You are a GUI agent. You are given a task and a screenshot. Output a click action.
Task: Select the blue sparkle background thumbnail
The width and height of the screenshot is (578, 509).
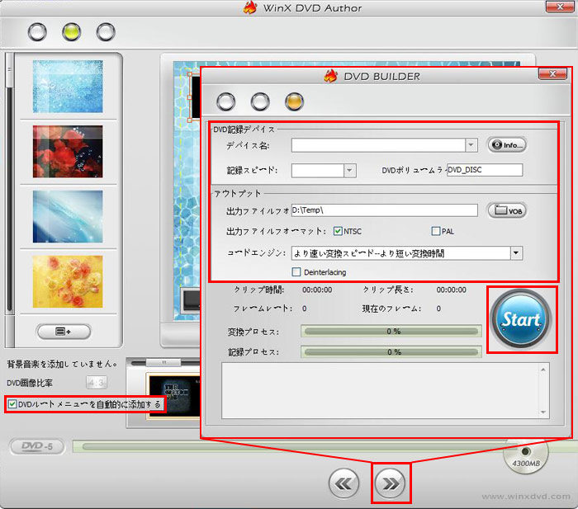tap(68, 87)
